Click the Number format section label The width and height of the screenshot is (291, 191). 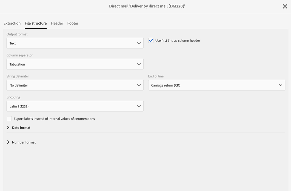click(24, 142)
